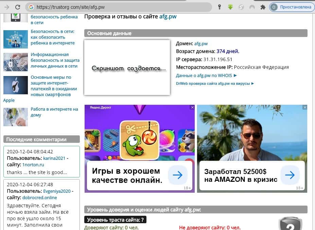Open 'Работа в интернете на дому' link
The width and height of the screenshot is (315, 230).
54,112
